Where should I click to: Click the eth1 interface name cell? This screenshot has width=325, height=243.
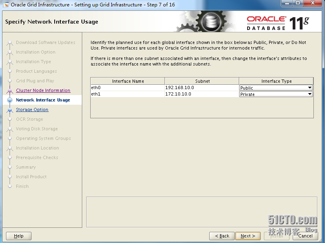128,94
